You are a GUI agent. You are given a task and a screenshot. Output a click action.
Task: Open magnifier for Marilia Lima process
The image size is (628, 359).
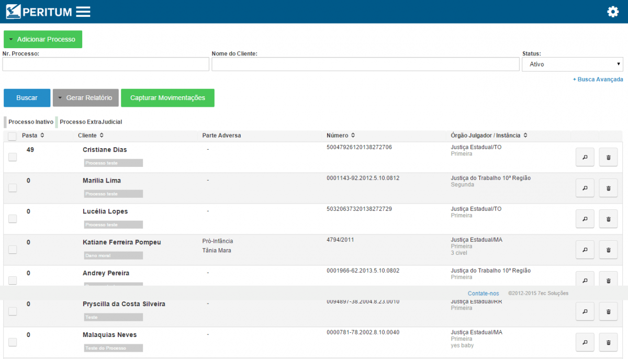click(585, 188)
